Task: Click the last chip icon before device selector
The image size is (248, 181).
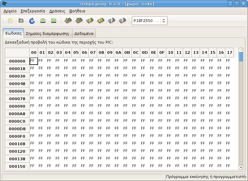Action: (122, 21)
